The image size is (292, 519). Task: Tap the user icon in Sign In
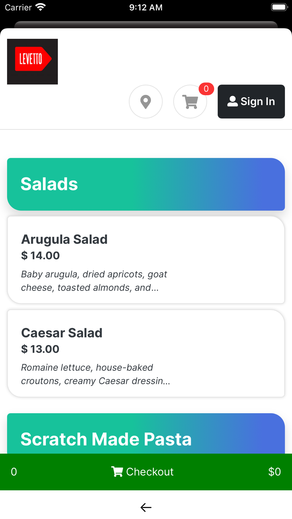232,101
